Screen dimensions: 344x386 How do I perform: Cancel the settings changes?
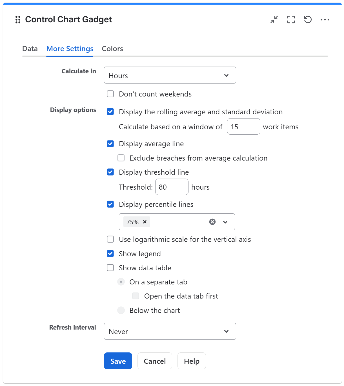tap(155, 361)
